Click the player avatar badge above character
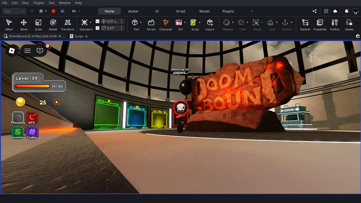The image size is (361, 203). coord(181,107)
